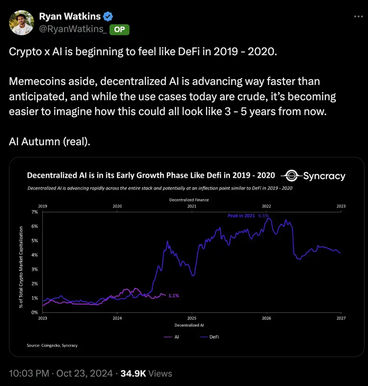Click the green OP badge

coord(119,29)
